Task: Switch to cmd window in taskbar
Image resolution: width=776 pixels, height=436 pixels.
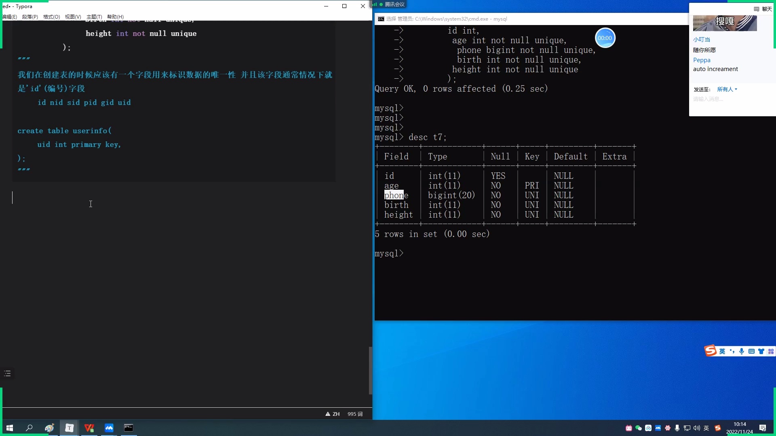Action: (x=129, y=428)
